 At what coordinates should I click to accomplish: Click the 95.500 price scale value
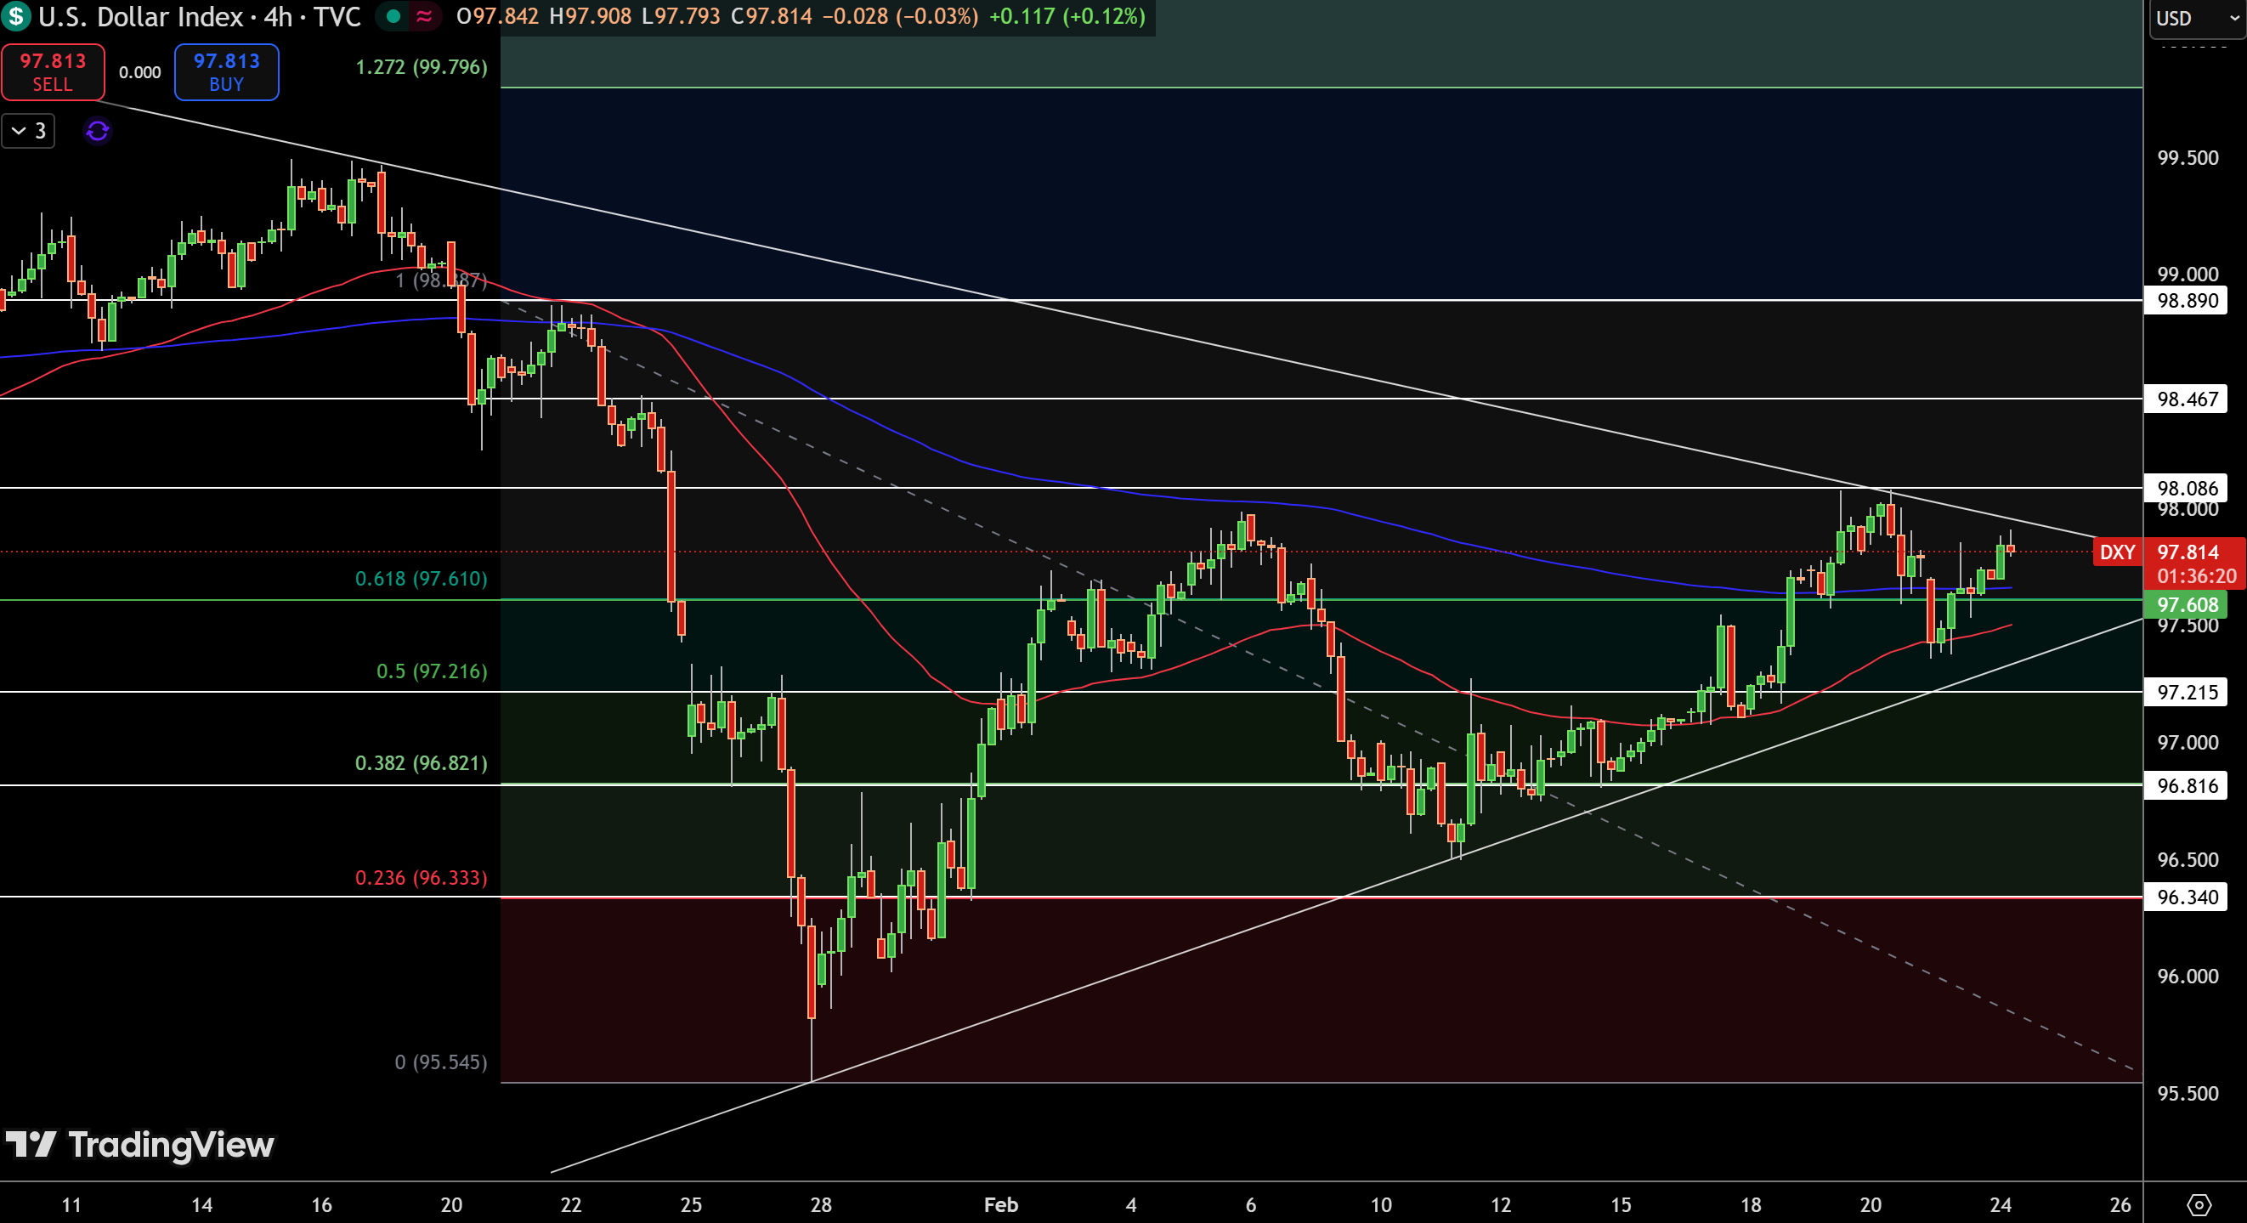tap(2188, 1093)
